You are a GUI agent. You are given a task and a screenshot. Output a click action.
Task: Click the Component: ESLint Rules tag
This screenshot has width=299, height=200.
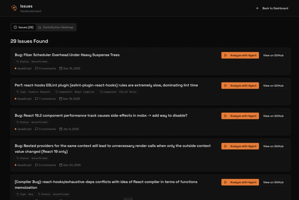click(x=118, y=92)
